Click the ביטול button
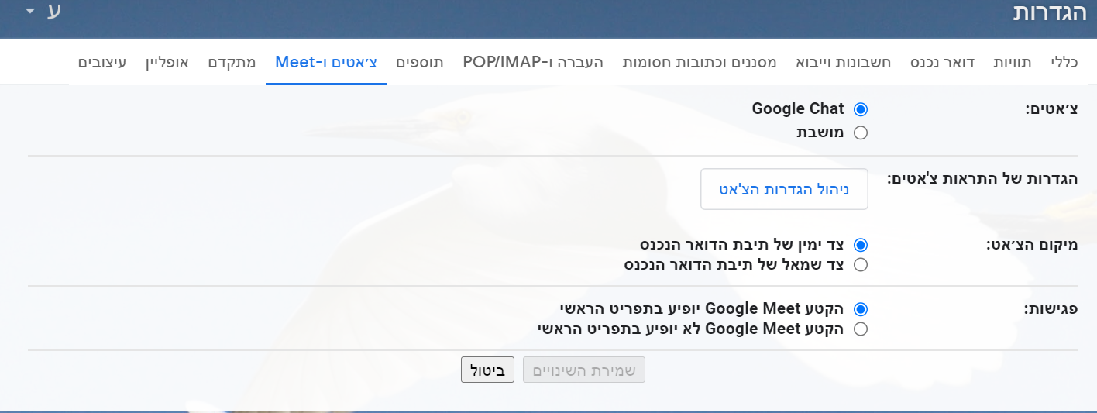The width and height of the screenshot is (1097, 413). click(488, 370)
